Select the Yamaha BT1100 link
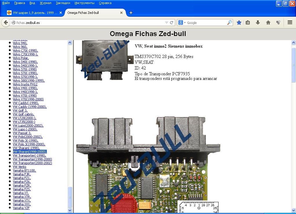The height and width of the screenshot is (214, 296). click(24, 170)
